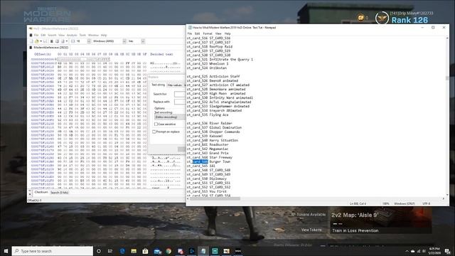Click the 'Rooftop Raid' line in Notepad
The height and width of the screenshot is (256, 455).
[x=210, y=47]
